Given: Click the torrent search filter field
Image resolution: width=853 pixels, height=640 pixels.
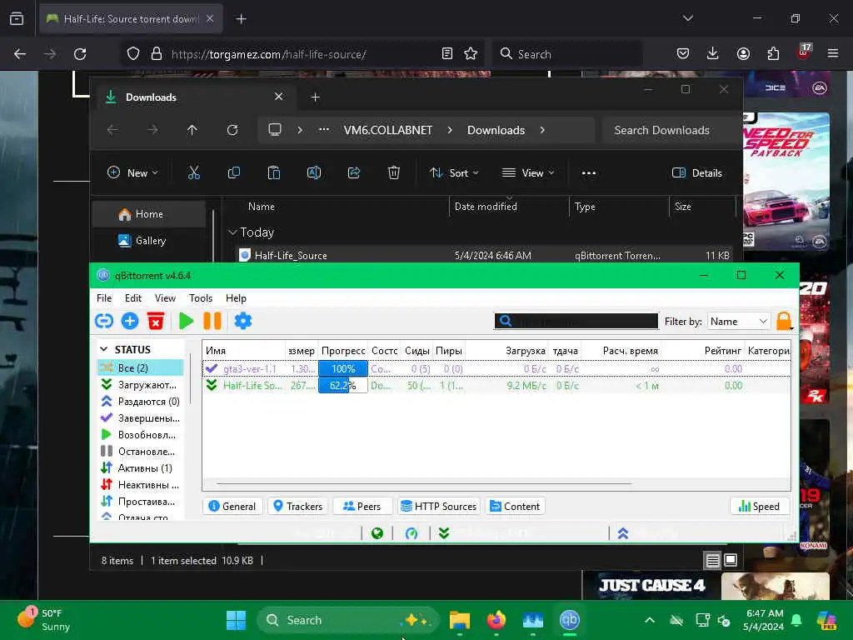Looking at the screenshot, I should coord(576,321).
